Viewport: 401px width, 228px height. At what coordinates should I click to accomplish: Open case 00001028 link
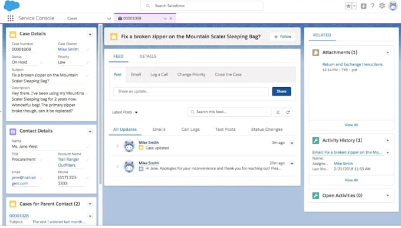(x=19, y=216)
